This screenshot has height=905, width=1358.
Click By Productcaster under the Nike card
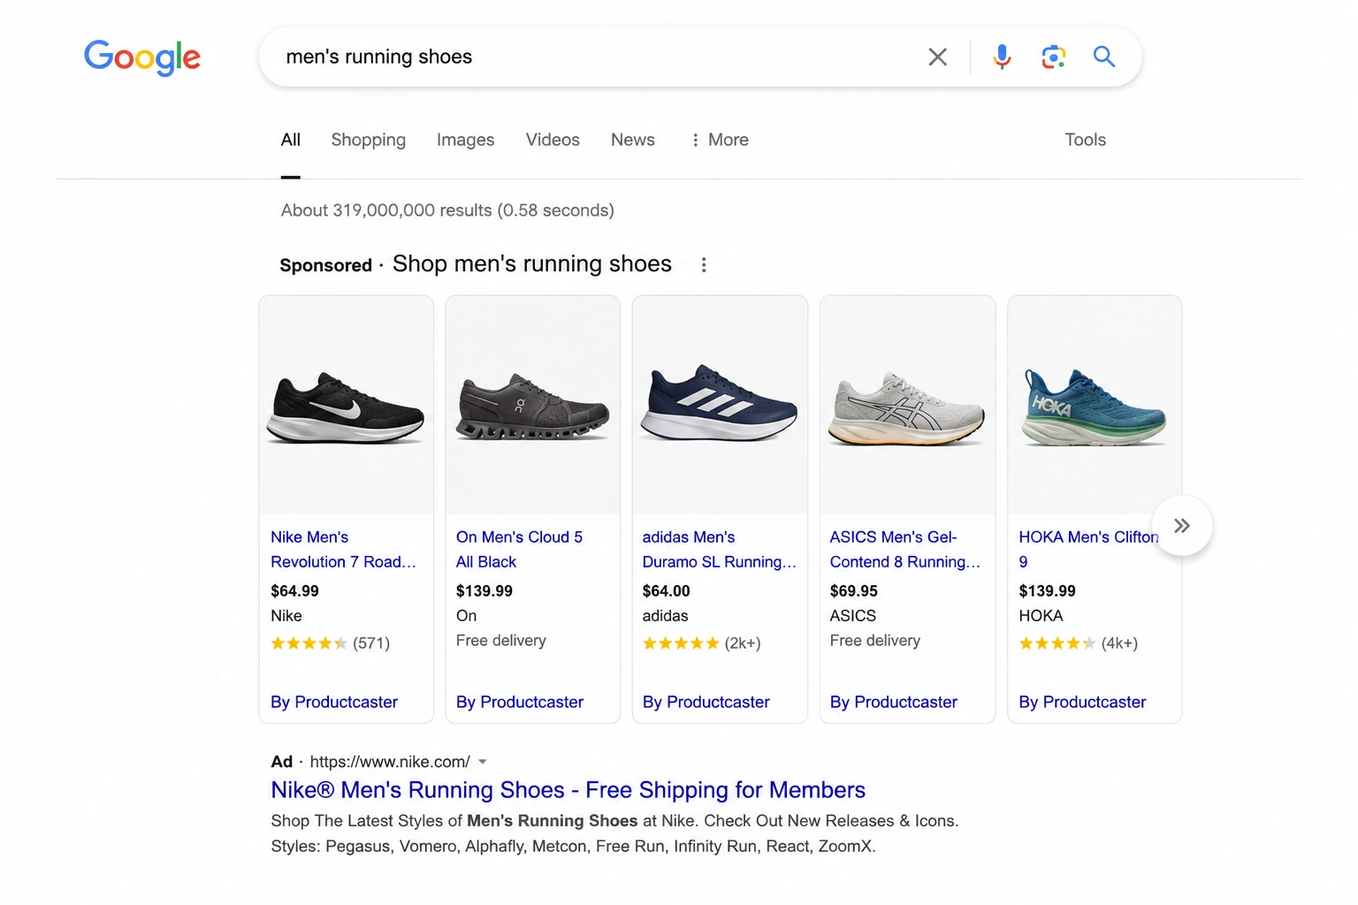coord(334,703)
